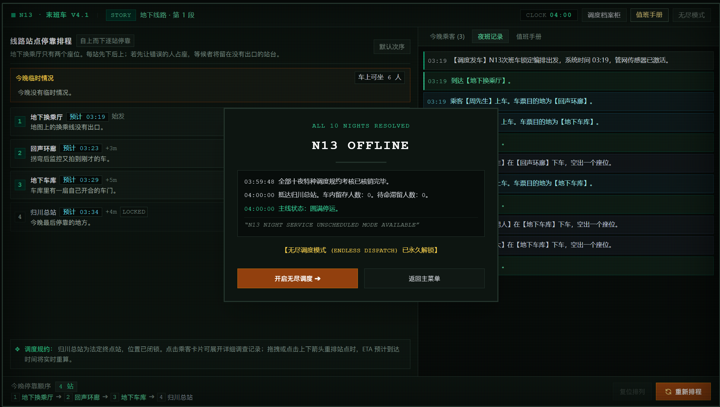Click 预计 03:23 ETA on 回声环廊
The width and height of the screenshot is (720, 407).
pos(81,148)
